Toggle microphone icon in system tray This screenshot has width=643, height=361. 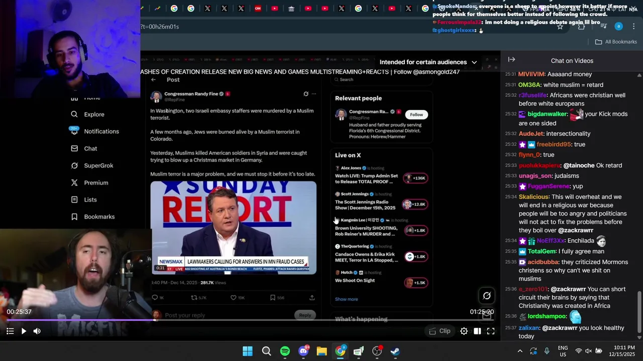[x=547, y=351]
